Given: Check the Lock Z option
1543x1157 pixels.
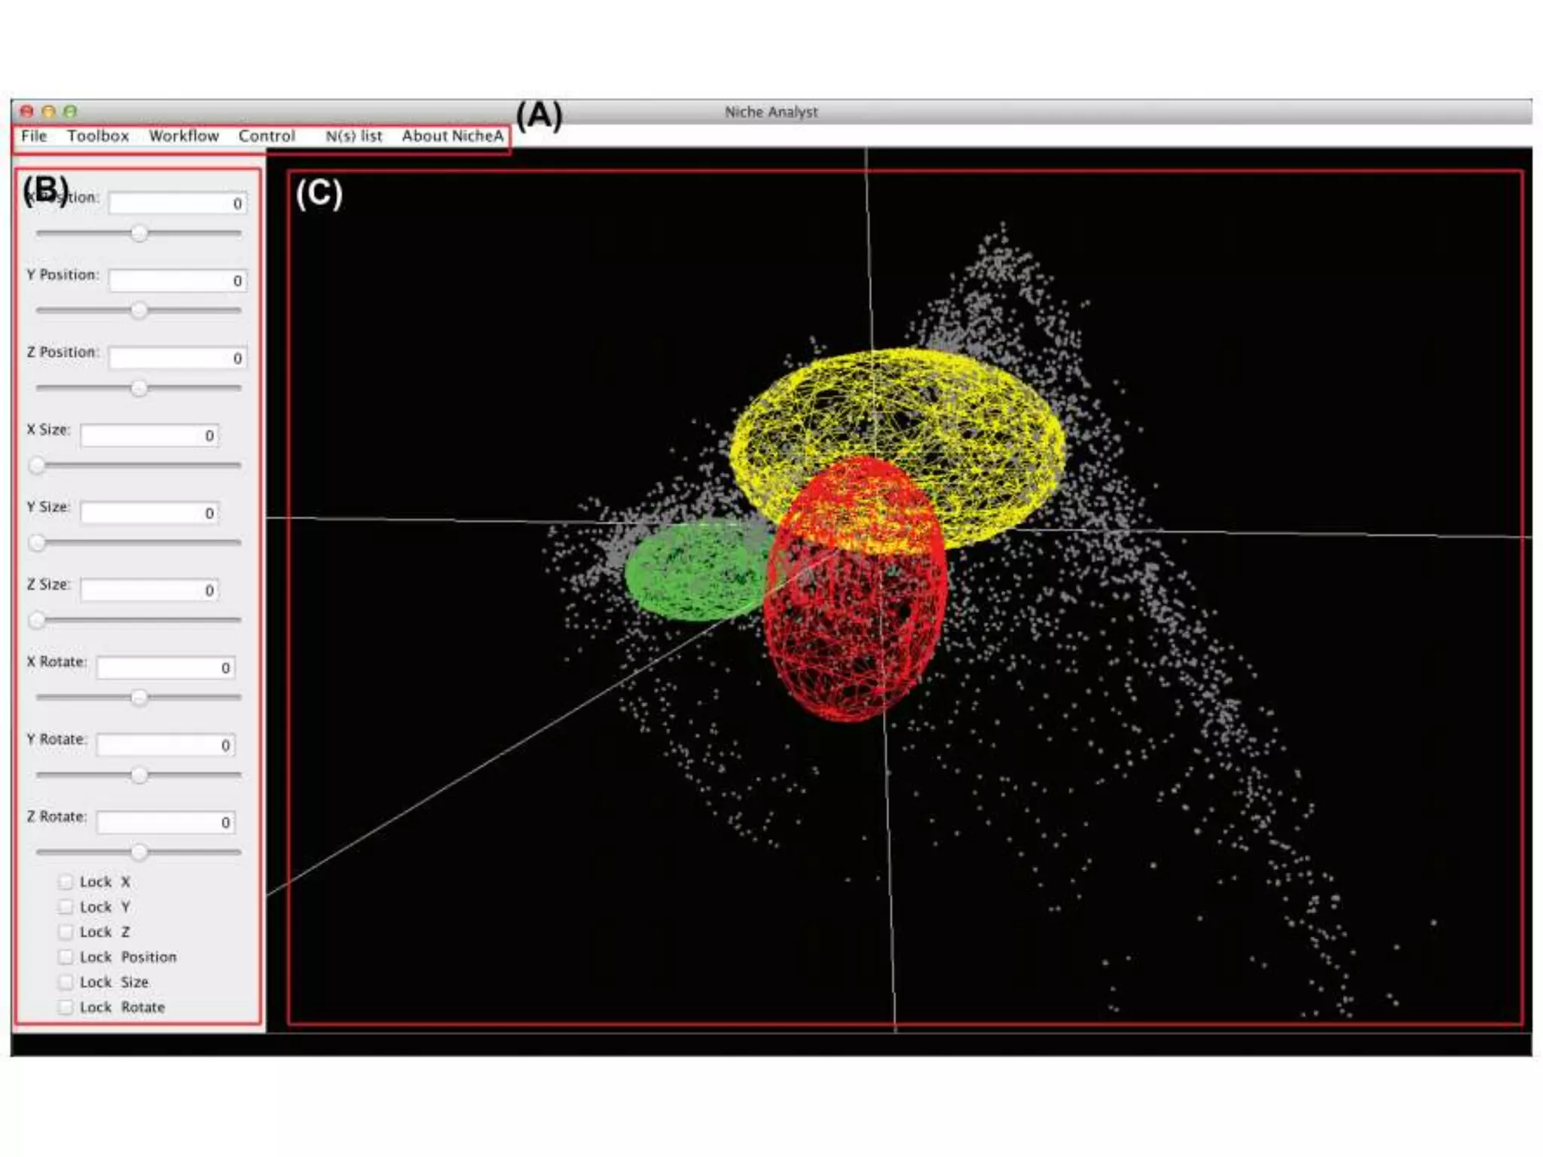Looking at the screenshot, I should tap(66, 932).
